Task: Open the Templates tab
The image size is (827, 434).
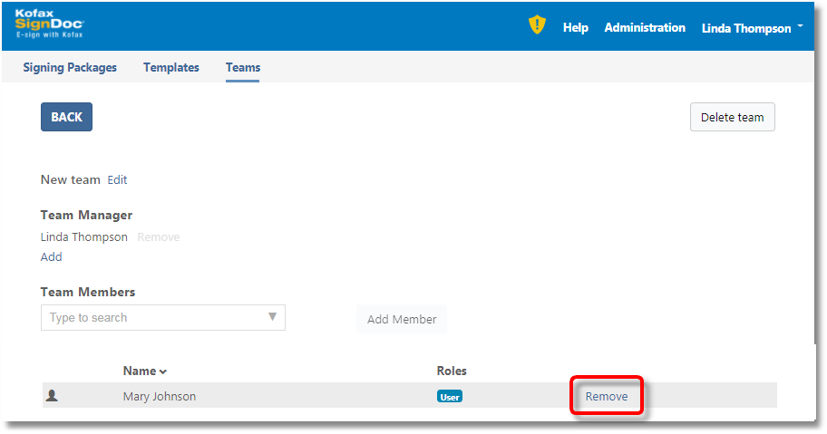Action: [170, 68]
